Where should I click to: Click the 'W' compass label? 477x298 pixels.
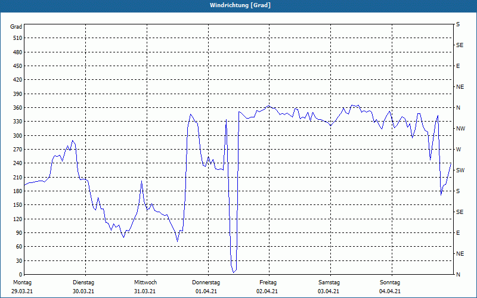459,150
